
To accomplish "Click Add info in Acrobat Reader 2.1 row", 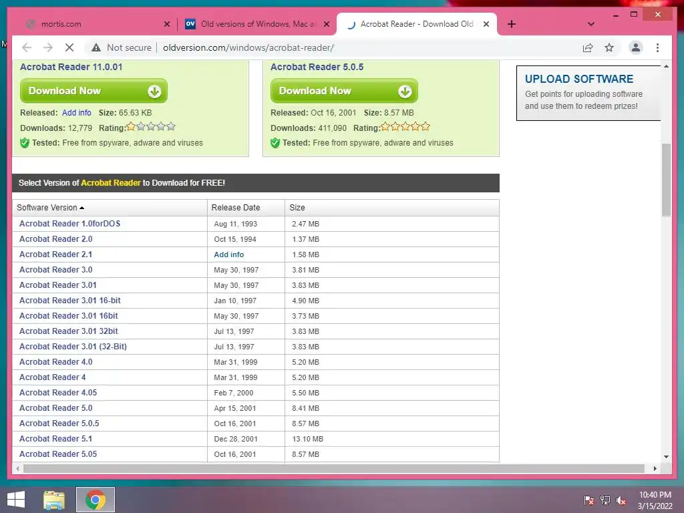I will pyautogui.click(x=229, y=254).
